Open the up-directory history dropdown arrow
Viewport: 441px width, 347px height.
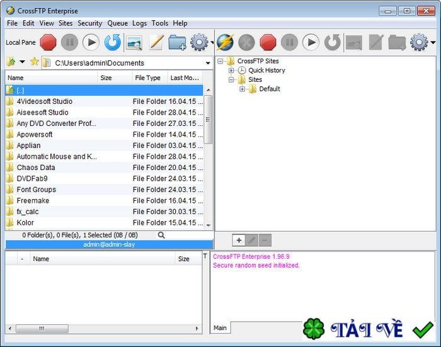coord(22,62)
